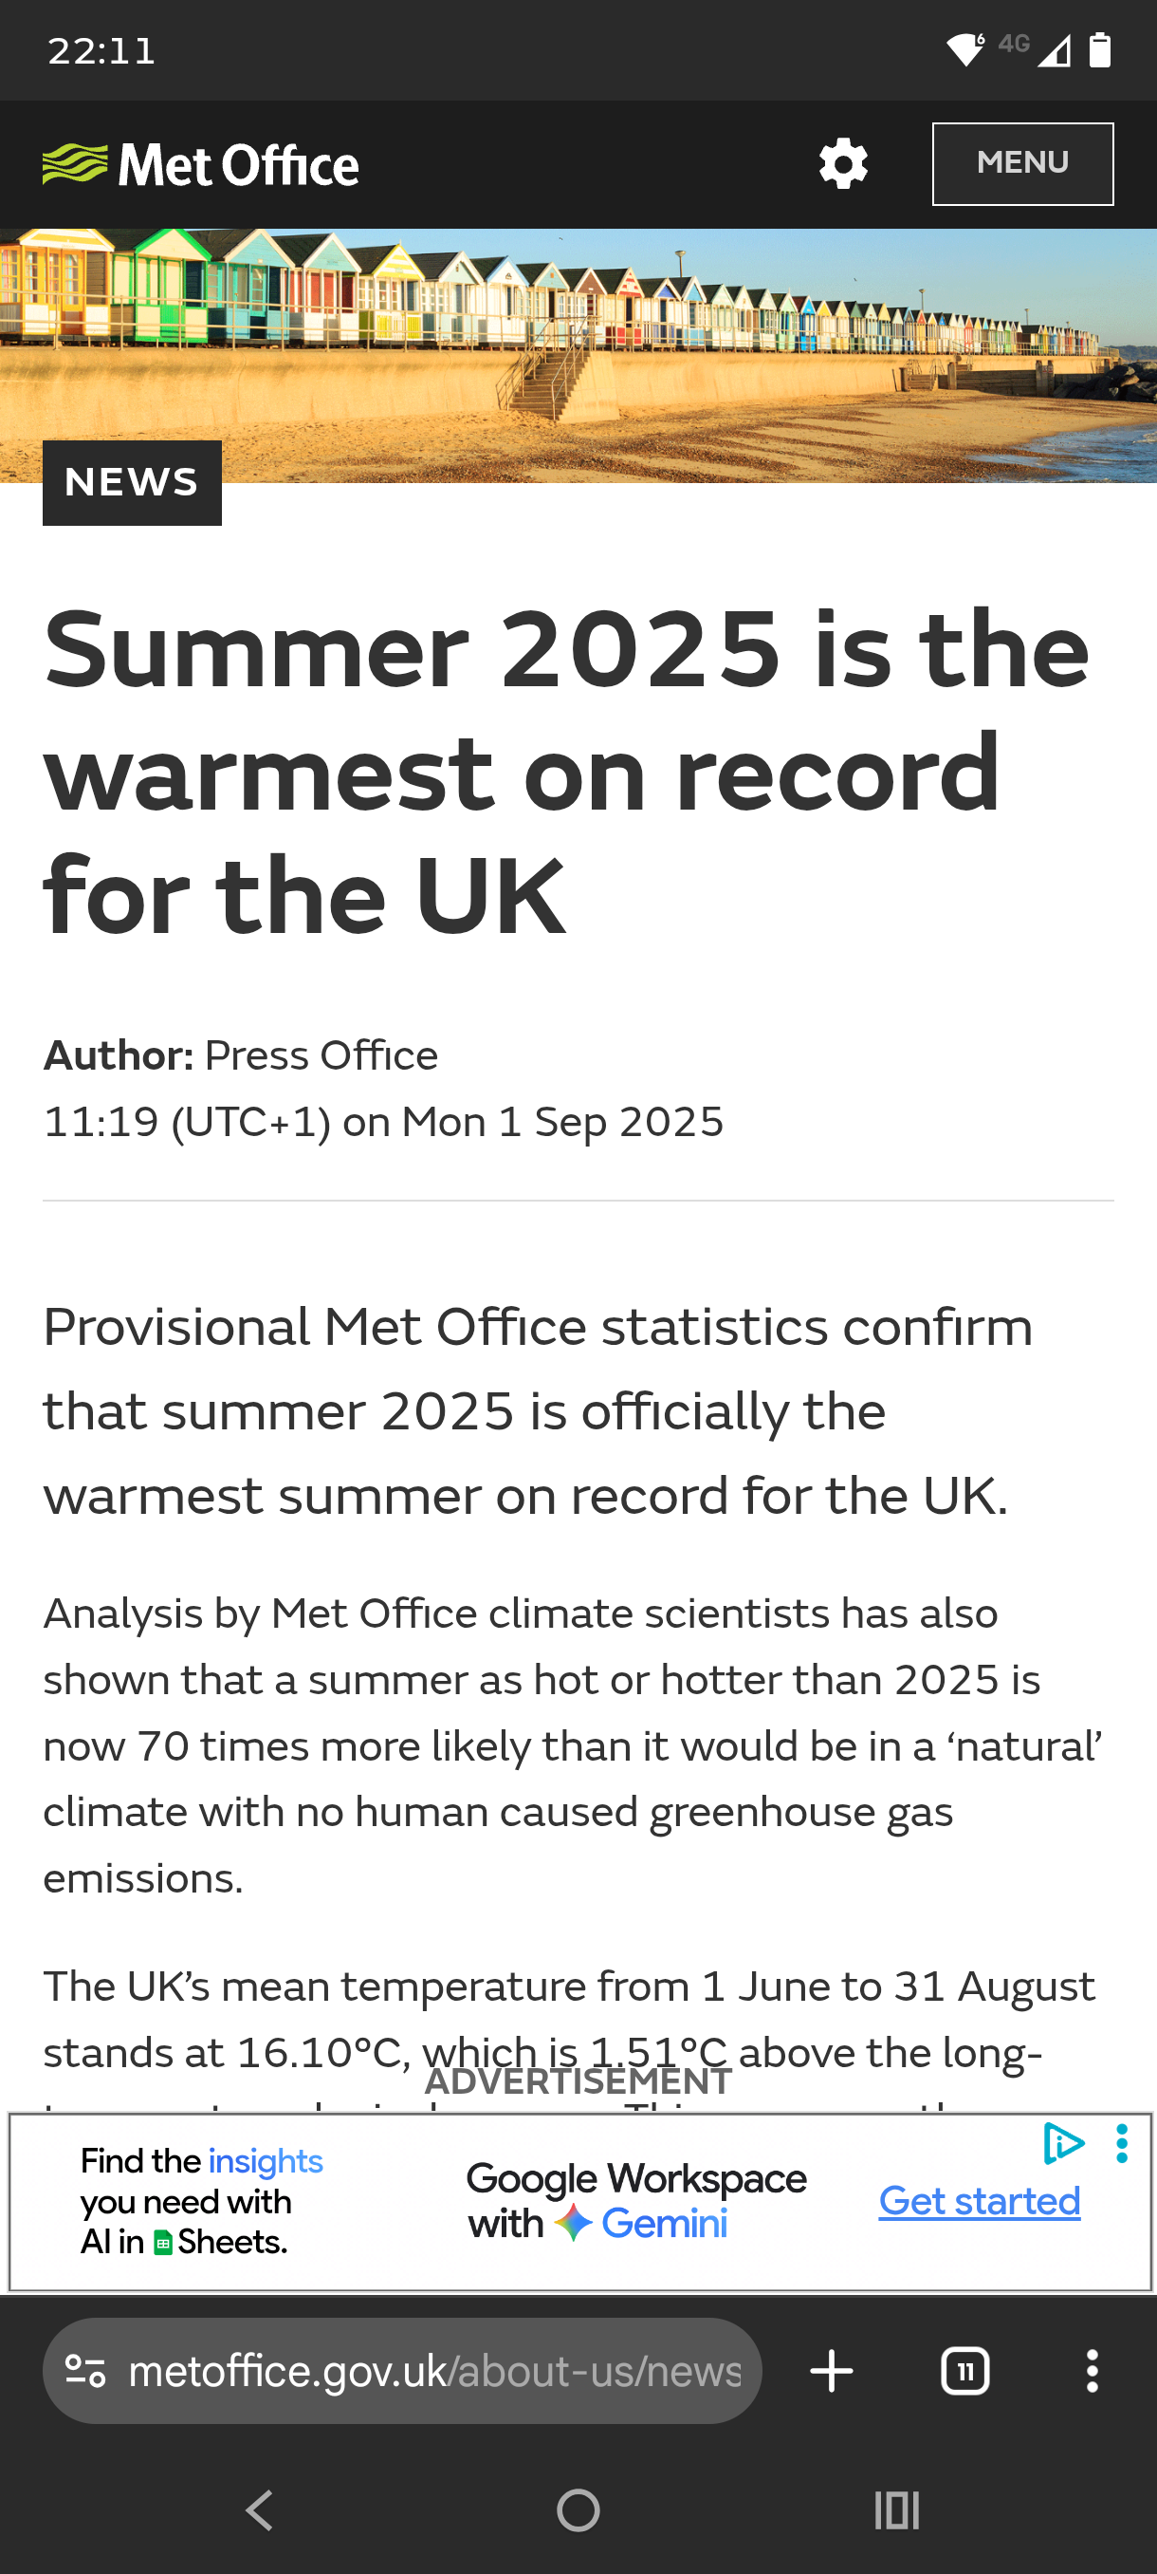Tap the Find the insights ad text

point(202,2201)
